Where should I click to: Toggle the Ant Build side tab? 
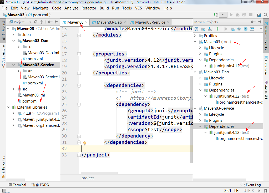coord(266,90)
